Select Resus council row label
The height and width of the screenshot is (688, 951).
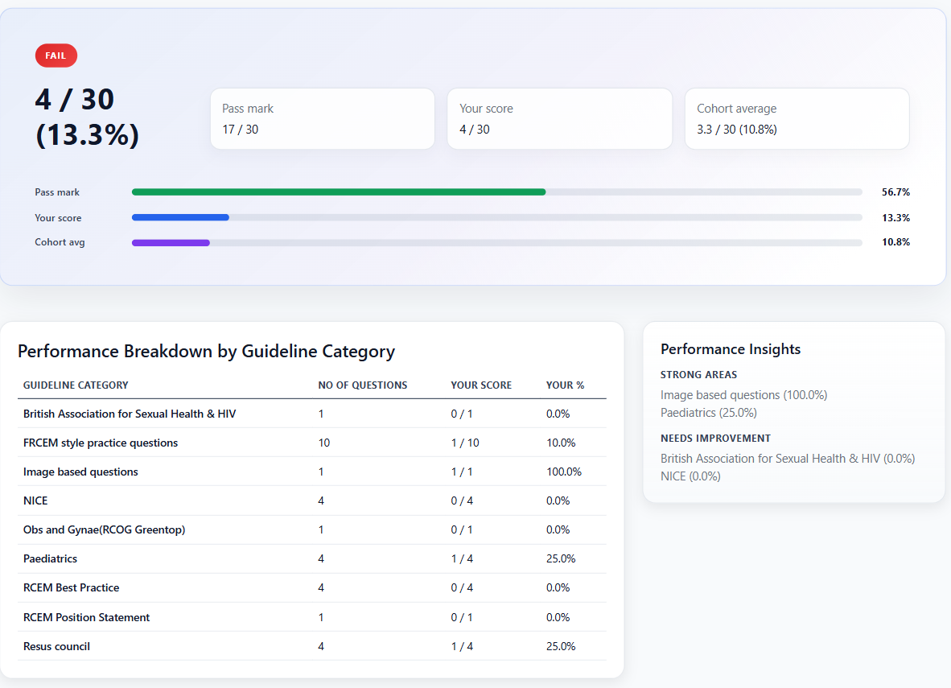(56, 646)
